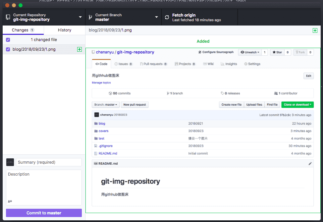323x222 pixels.
Task: Click the README book icon in README.md header
Action: (96, 163)
